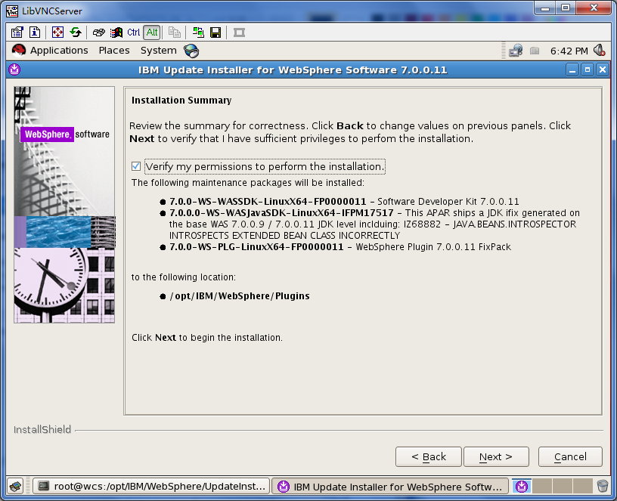Click the Installation Summary heading
The image size is (617, 501).
[181, 101]
